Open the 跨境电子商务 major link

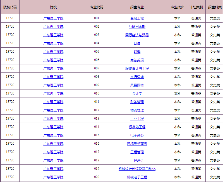(x=137, y=144)
